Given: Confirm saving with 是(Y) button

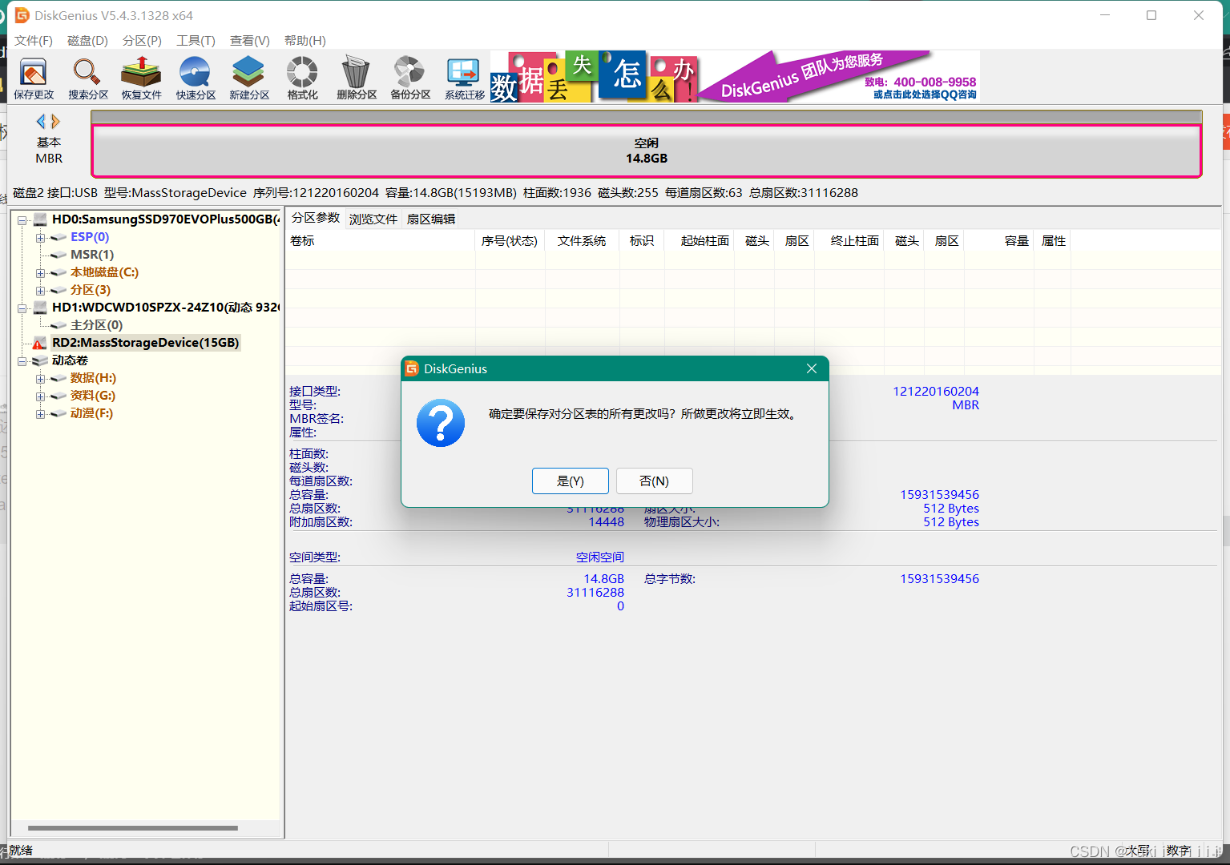Looking at the screenshot, I should point(571,481).
